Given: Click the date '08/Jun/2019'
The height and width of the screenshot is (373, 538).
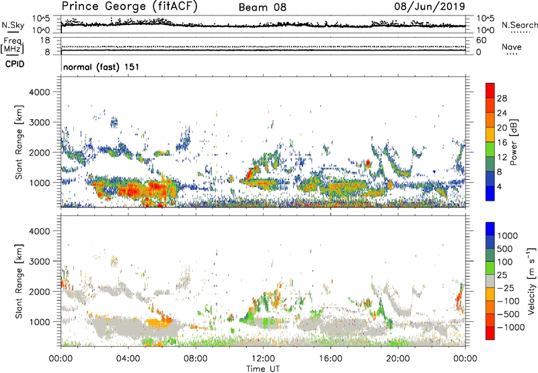Looking at the screenshot, I should pyautogui.click(x=430, y=7).
